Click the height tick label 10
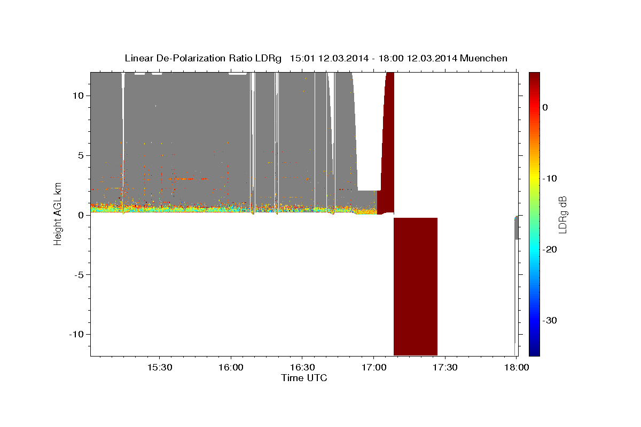The image size is (641, 427). [x=78, y=96]
